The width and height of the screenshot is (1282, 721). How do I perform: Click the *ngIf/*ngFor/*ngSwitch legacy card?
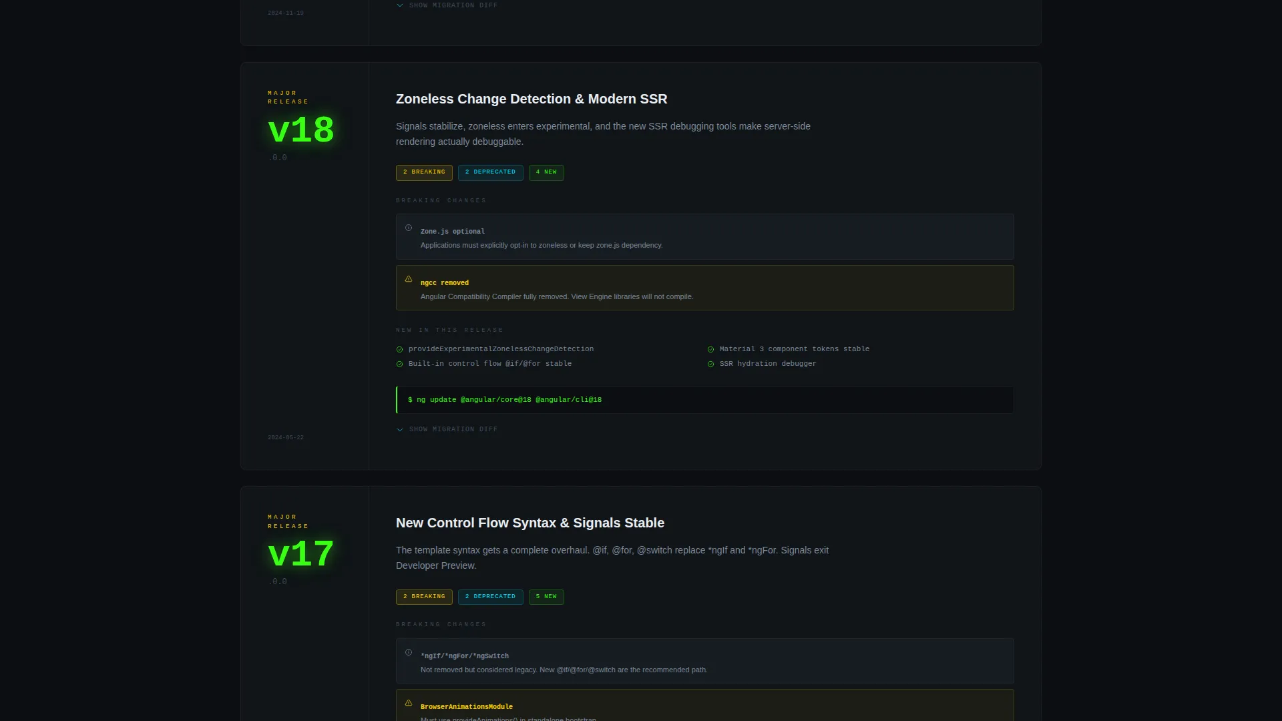pos(704,661)
